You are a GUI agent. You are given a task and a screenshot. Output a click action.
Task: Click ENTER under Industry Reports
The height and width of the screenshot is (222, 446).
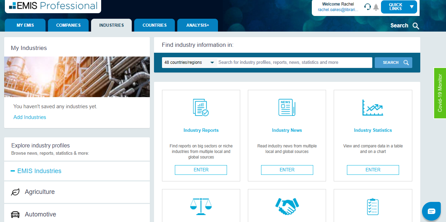point(201,170)
